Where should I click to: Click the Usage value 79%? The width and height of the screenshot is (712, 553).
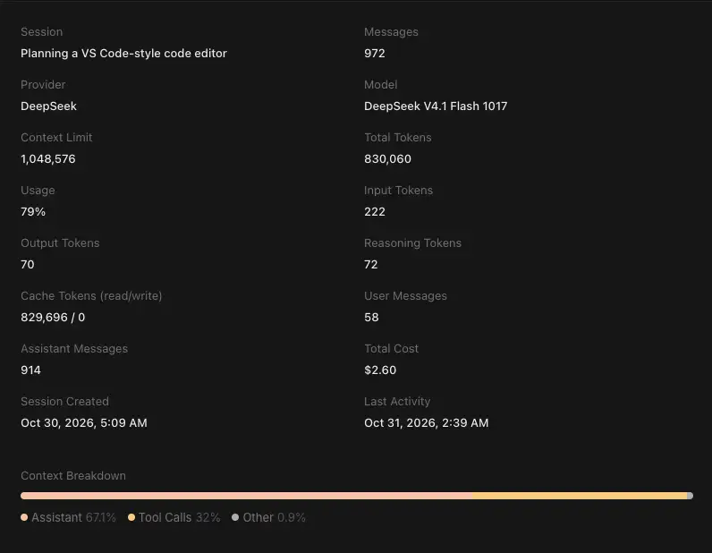coord(33,211)
